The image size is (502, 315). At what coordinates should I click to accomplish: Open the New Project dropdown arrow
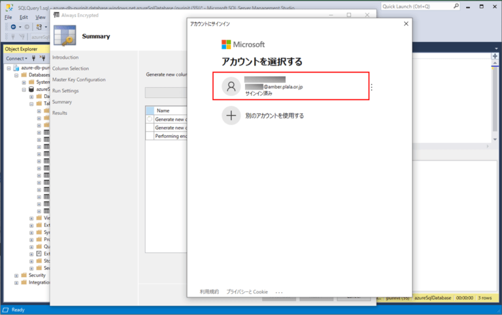point(46,27)
